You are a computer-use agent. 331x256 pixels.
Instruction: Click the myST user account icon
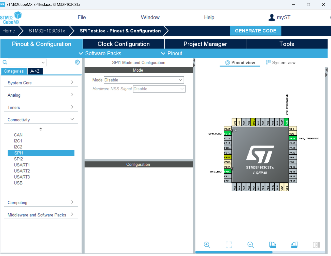click(272, 17)
